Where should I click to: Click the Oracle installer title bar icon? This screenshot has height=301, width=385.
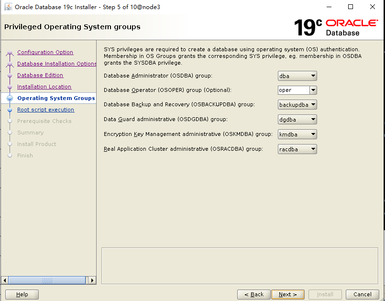point(8,7)
